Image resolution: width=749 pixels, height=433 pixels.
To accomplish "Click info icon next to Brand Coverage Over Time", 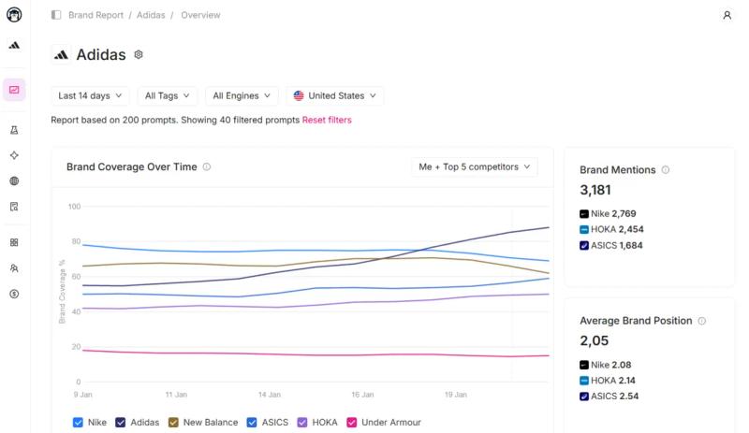I will (x=207, y=166).
